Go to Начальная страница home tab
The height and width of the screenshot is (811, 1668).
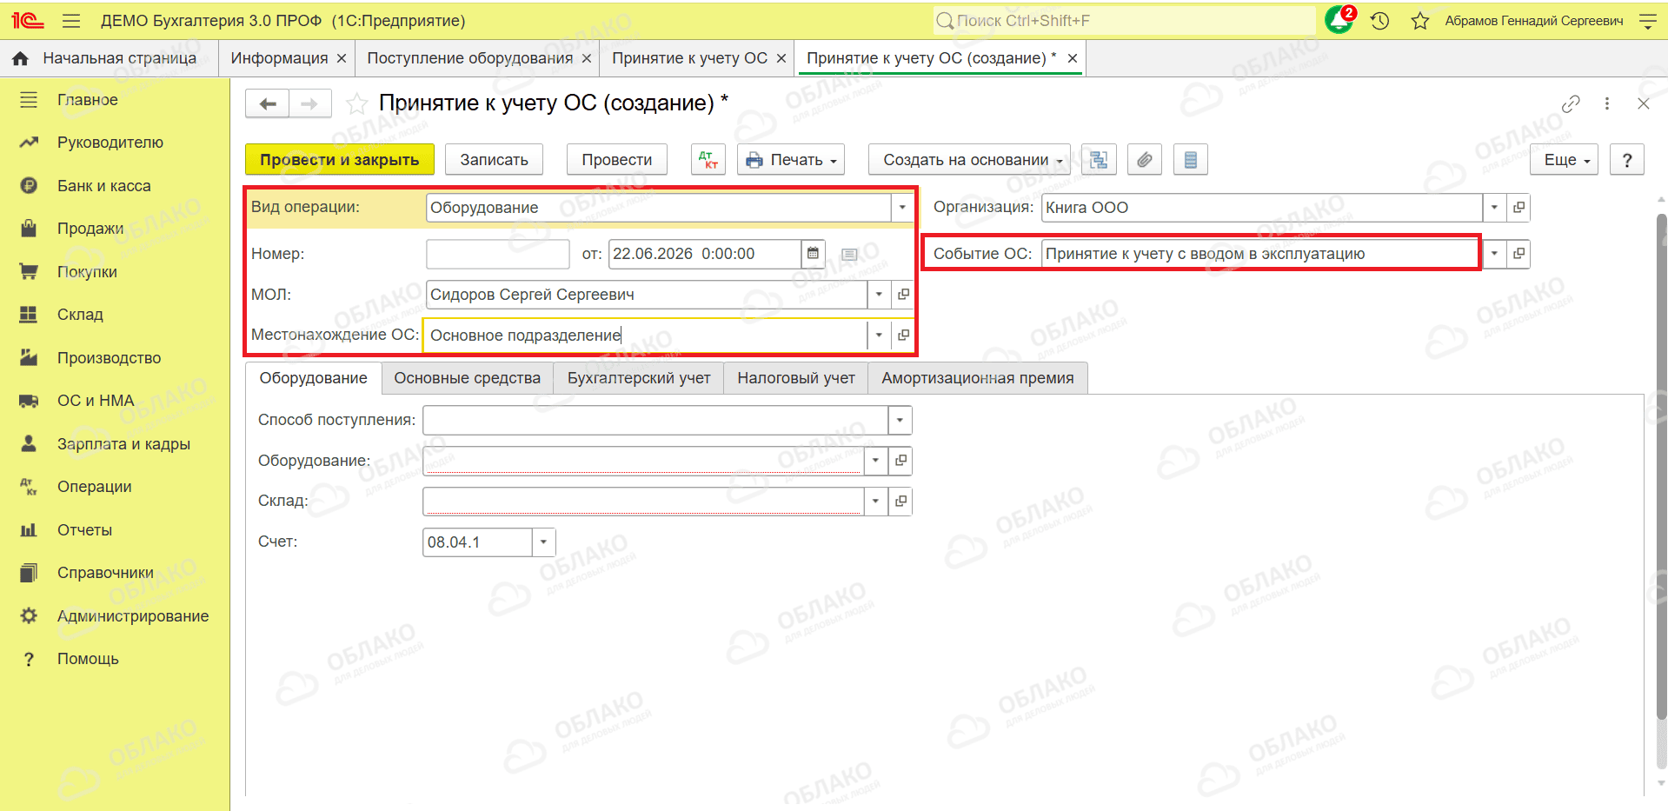click(105, 58)
